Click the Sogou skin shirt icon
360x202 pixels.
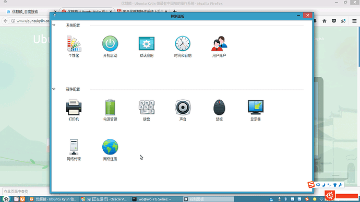pos(335,185)
